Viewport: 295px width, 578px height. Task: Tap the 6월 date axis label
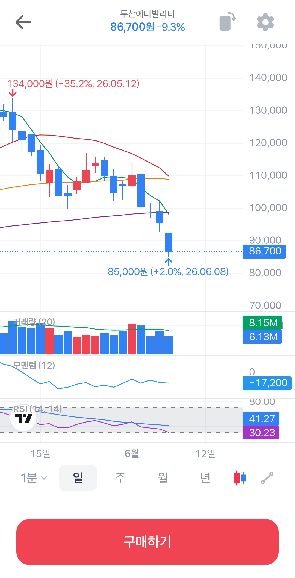(x=132, y=454)
